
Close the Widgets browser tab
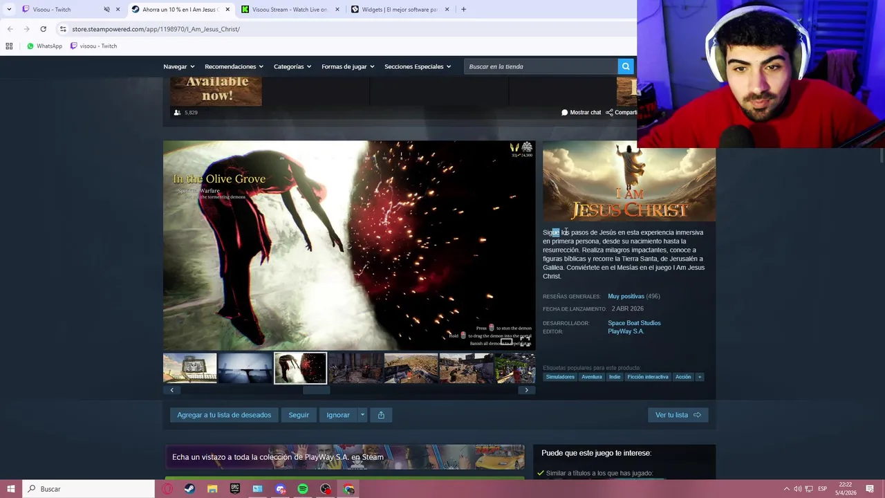coord(447,10)
